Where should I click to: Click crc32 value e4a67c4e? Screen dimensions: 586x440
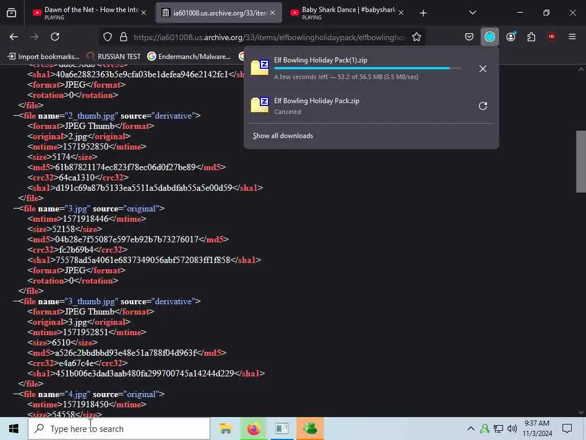(77, 363)
